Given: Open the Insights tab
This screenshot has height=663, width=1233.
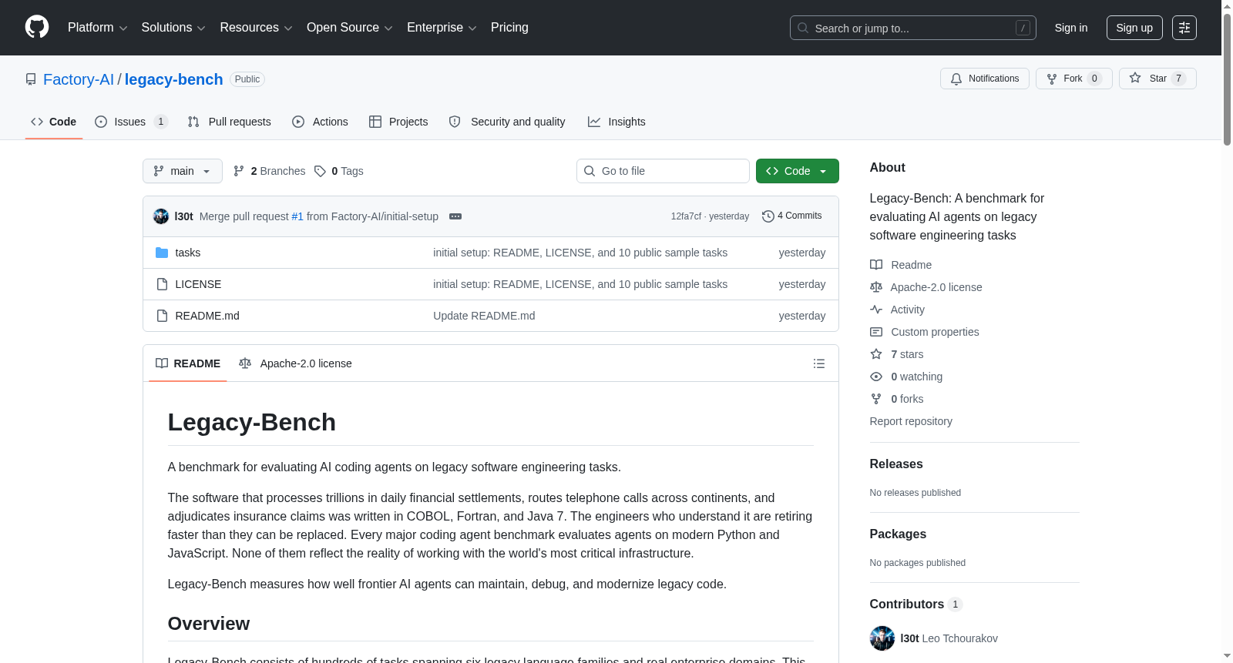Looking at the screenshot, I should point(616,122).
